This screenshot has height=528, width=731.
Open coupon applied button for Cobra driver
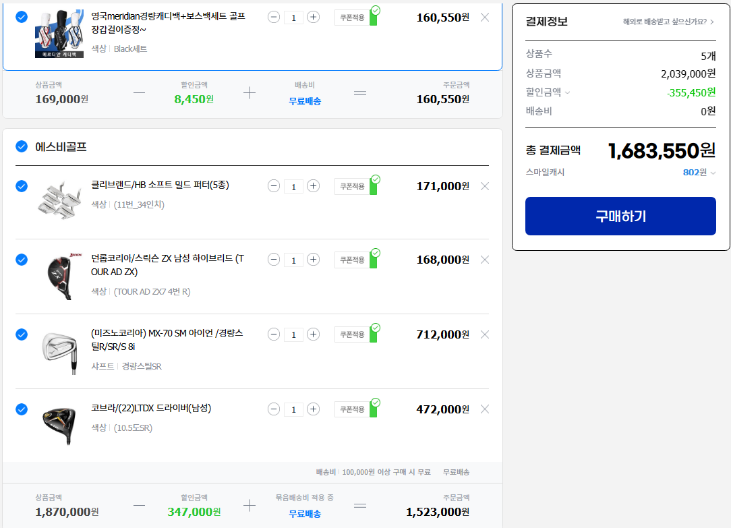tap(353, 409)
